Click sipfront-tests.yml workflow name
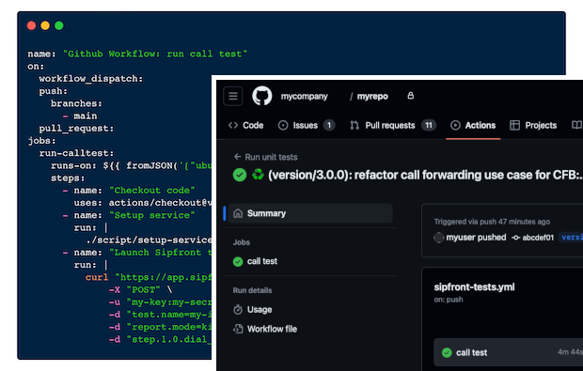 point(475,287)
